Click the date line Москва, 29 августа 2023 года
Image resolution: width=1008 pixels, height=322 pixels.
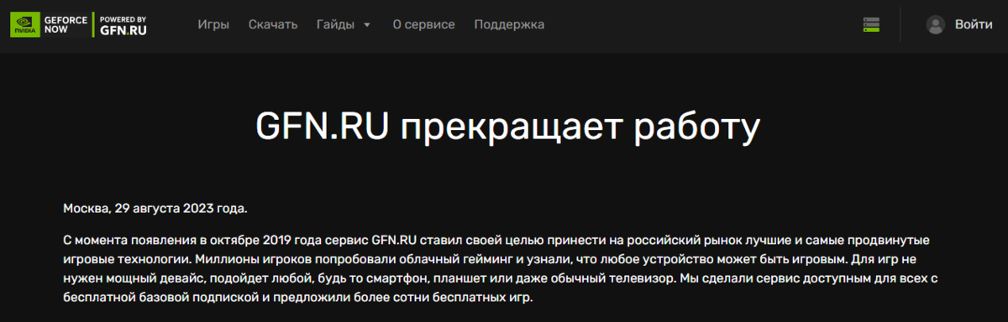click(155, 208)
